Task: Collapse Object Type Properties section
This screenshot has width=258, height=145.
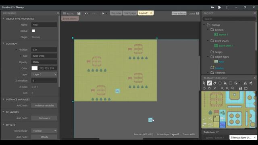Action: (x=4, y=19)
